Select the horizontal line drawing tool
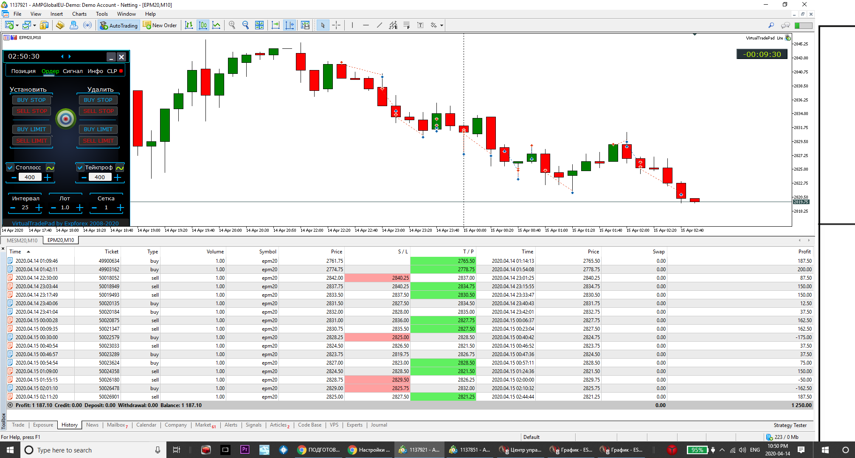Screen dimensions: 855x458 (366, 25)
